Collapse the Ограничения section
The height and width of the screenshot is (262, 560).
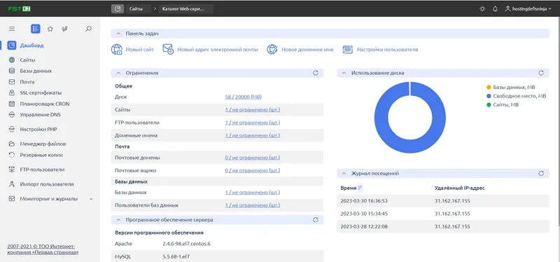(118, 73)
